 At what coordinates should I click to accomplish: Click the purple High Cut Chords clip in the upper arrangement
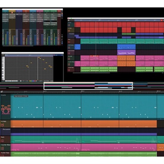tap(126, 52)
